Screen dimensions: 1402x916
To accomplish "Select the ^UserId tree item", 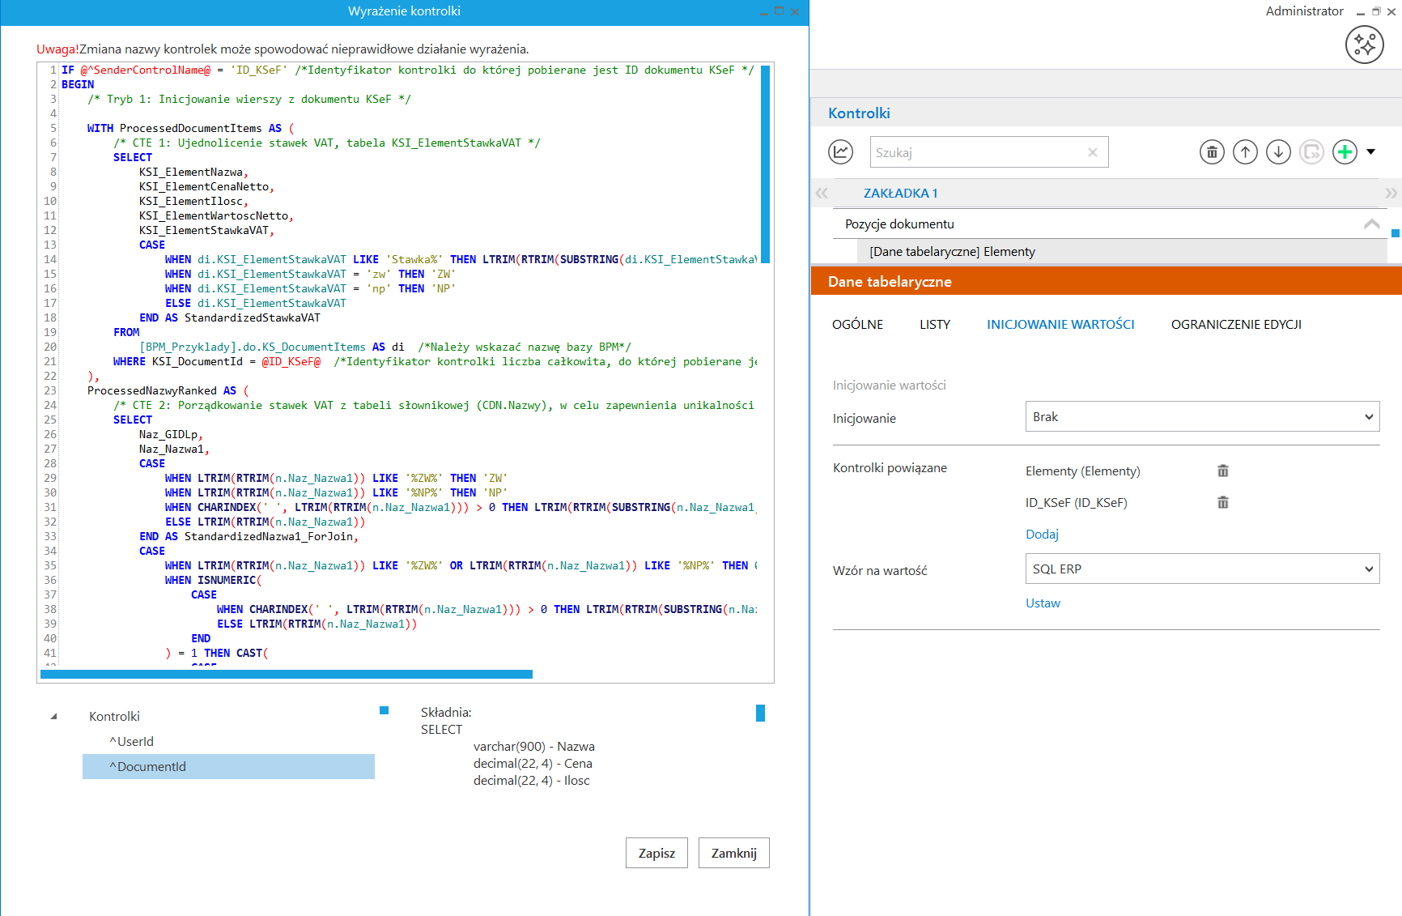I will click(135, 742).
